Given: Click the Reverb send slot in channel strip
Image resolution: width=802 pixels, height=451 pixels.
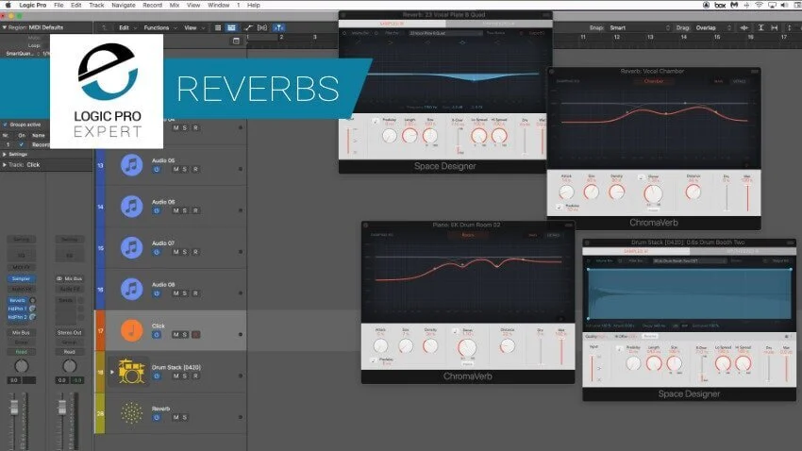Looking at the screenshot, I should click(18, 300).
